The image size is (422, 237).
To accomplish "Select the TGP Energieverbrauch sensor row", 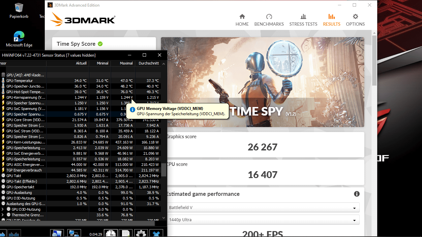I will (80, 170).
